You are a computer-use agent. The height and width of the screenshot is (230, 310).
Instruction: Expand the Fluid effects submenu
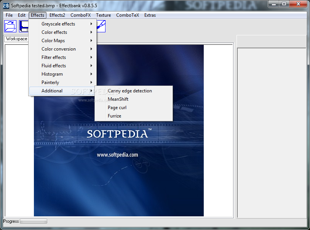[62, 66]
